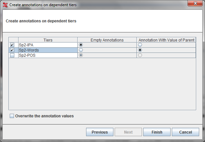
Task: Select Empty Annotations for Sp2-POS
Action: point(81,55)
